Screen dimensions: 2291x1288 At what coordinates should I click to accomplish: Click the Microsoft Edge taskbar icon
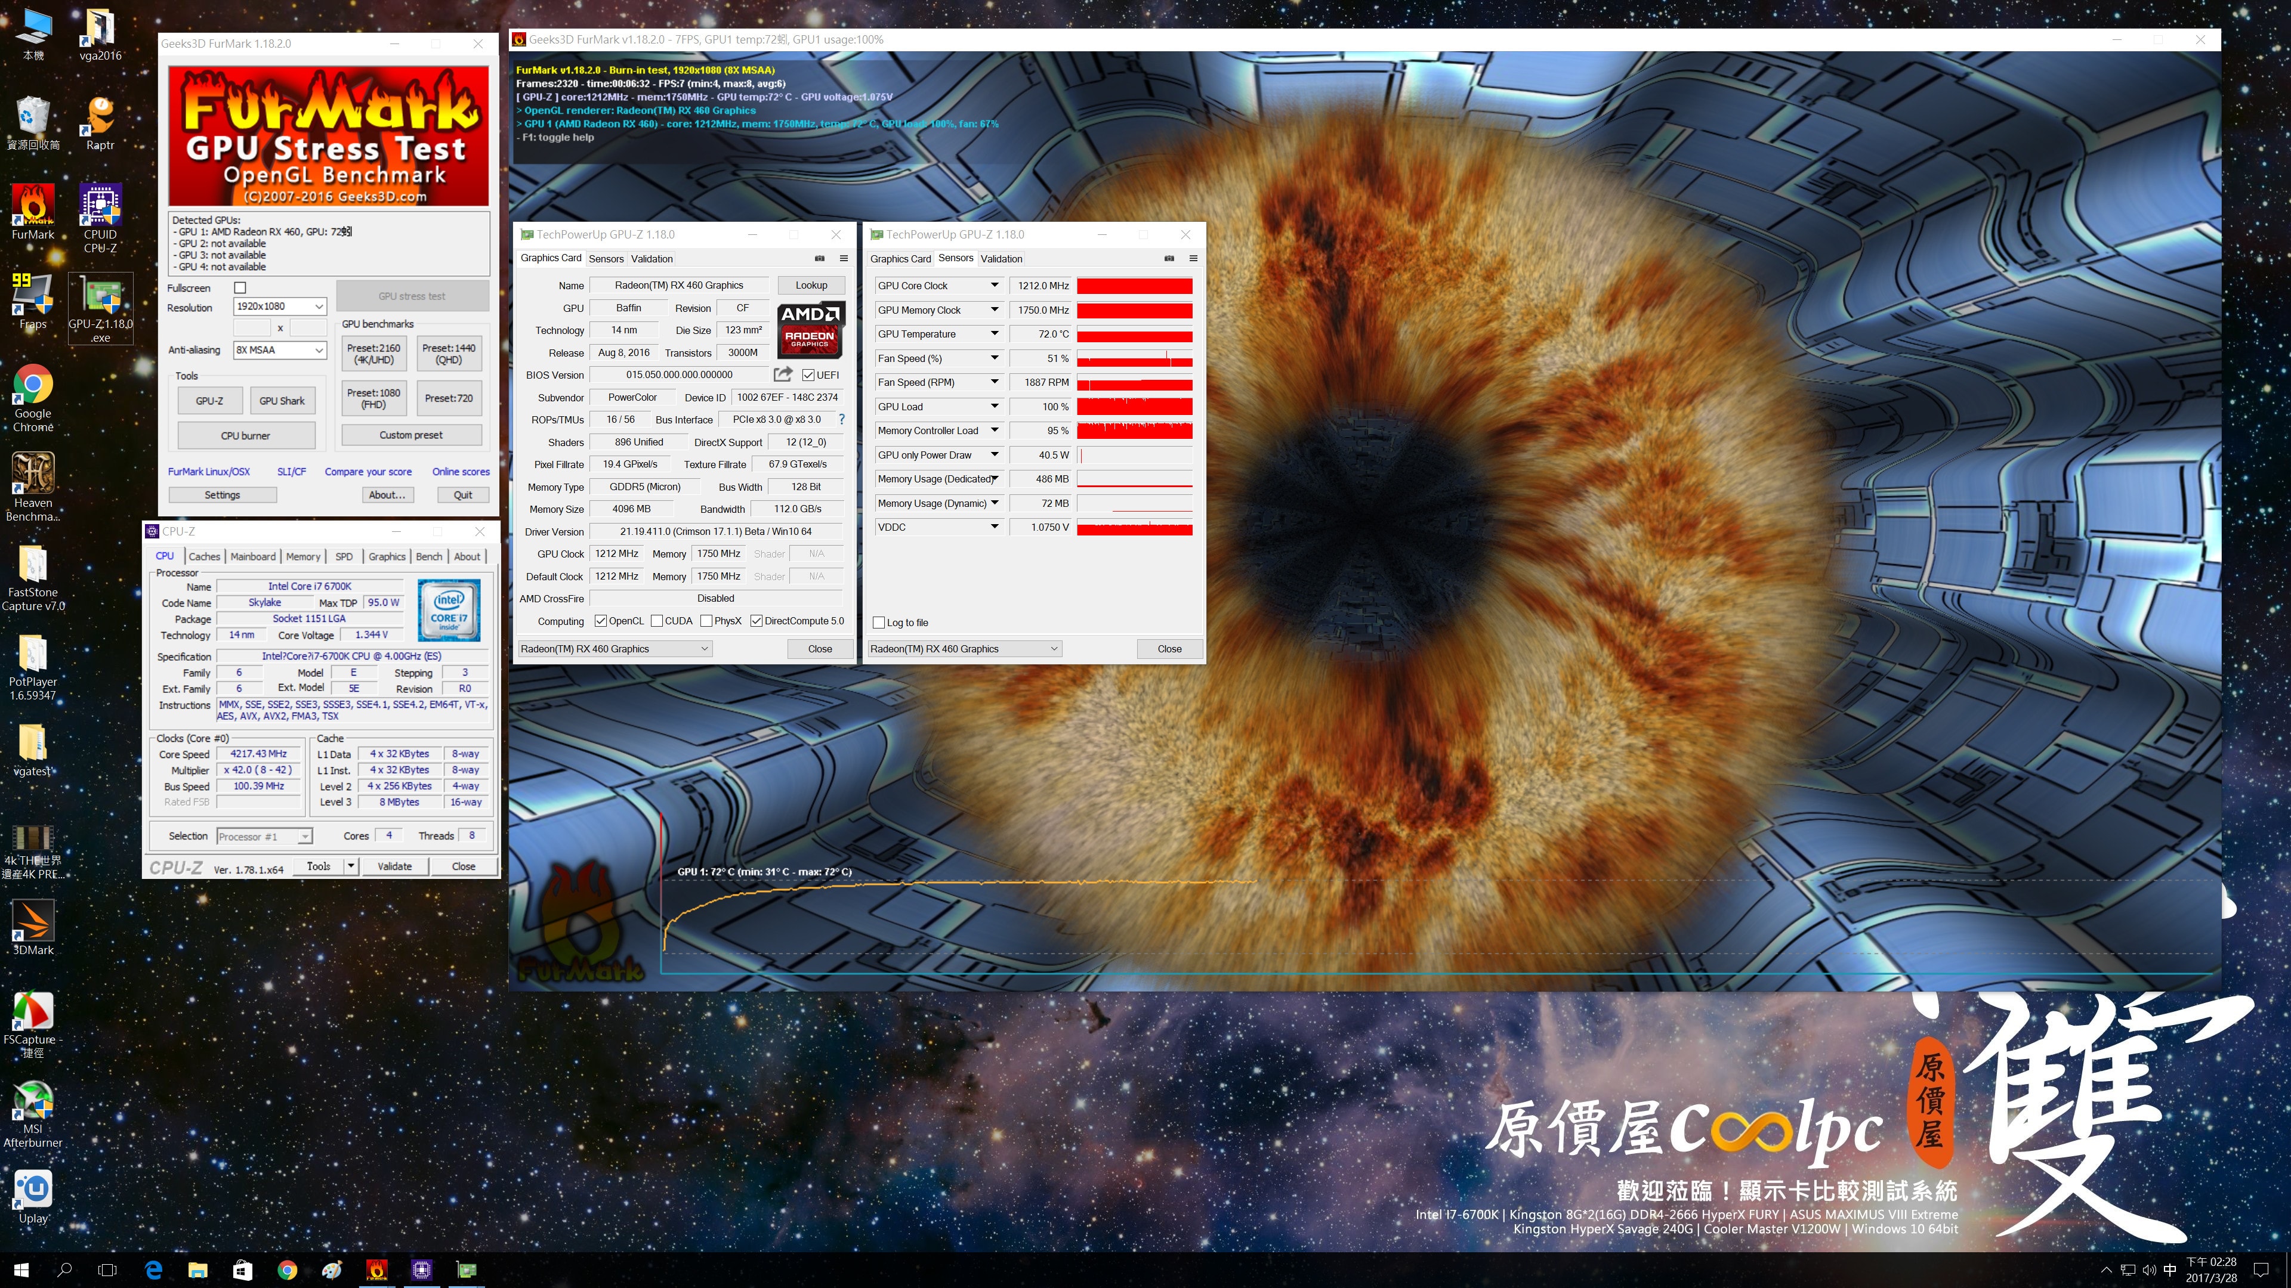[153, 1270]
